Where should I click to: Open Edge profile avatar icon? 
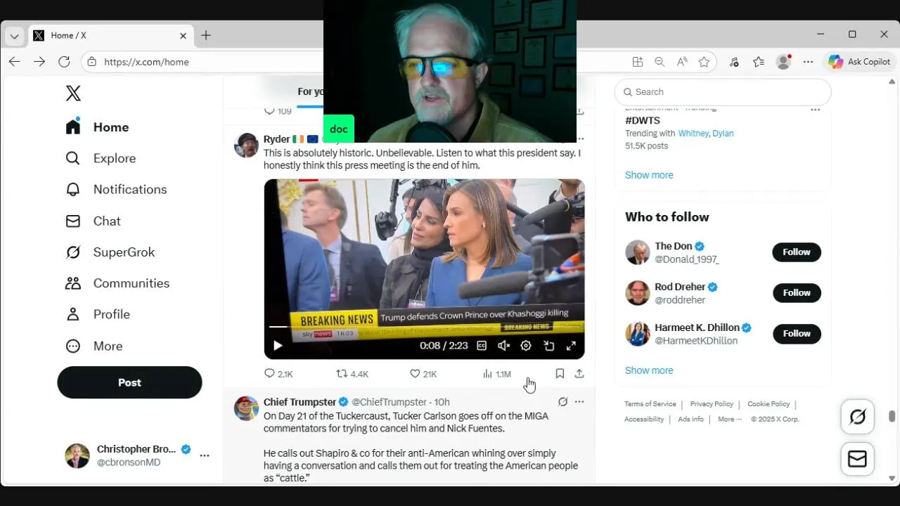pyautogui.click(x=784, y=62)
